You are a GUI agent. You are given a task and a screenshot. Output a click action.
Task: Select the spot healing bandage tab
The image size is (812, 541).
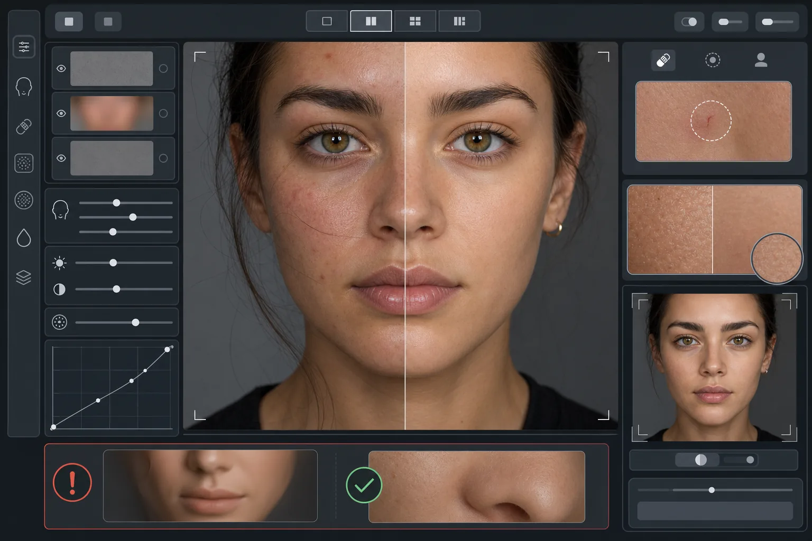point(663,60)
